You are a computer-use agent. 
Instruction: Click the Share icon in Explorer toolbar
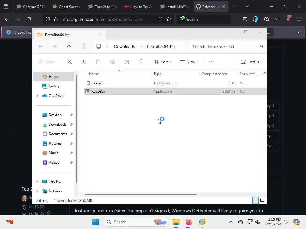pos(127,62)
